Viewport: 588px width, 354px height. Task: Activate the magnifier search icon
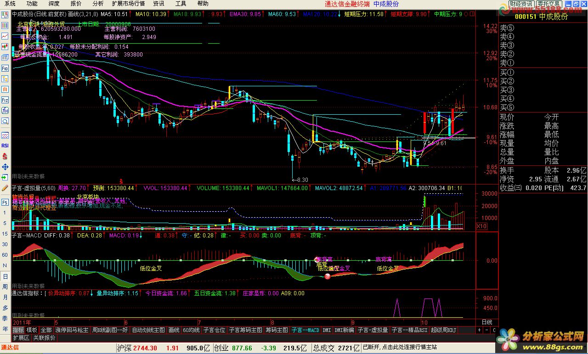coord(5,121)
